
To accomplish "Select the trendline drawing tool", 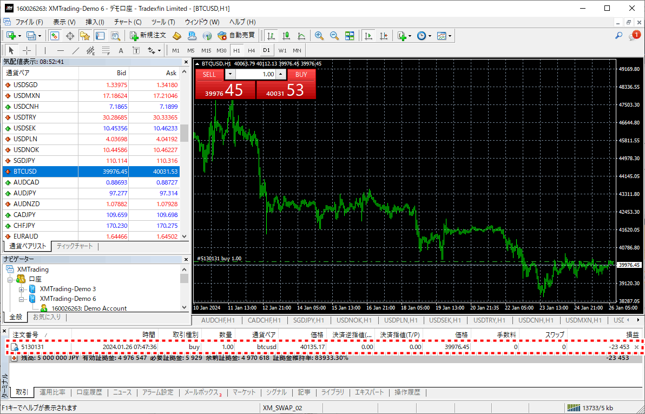I will (x=76, y=51).
